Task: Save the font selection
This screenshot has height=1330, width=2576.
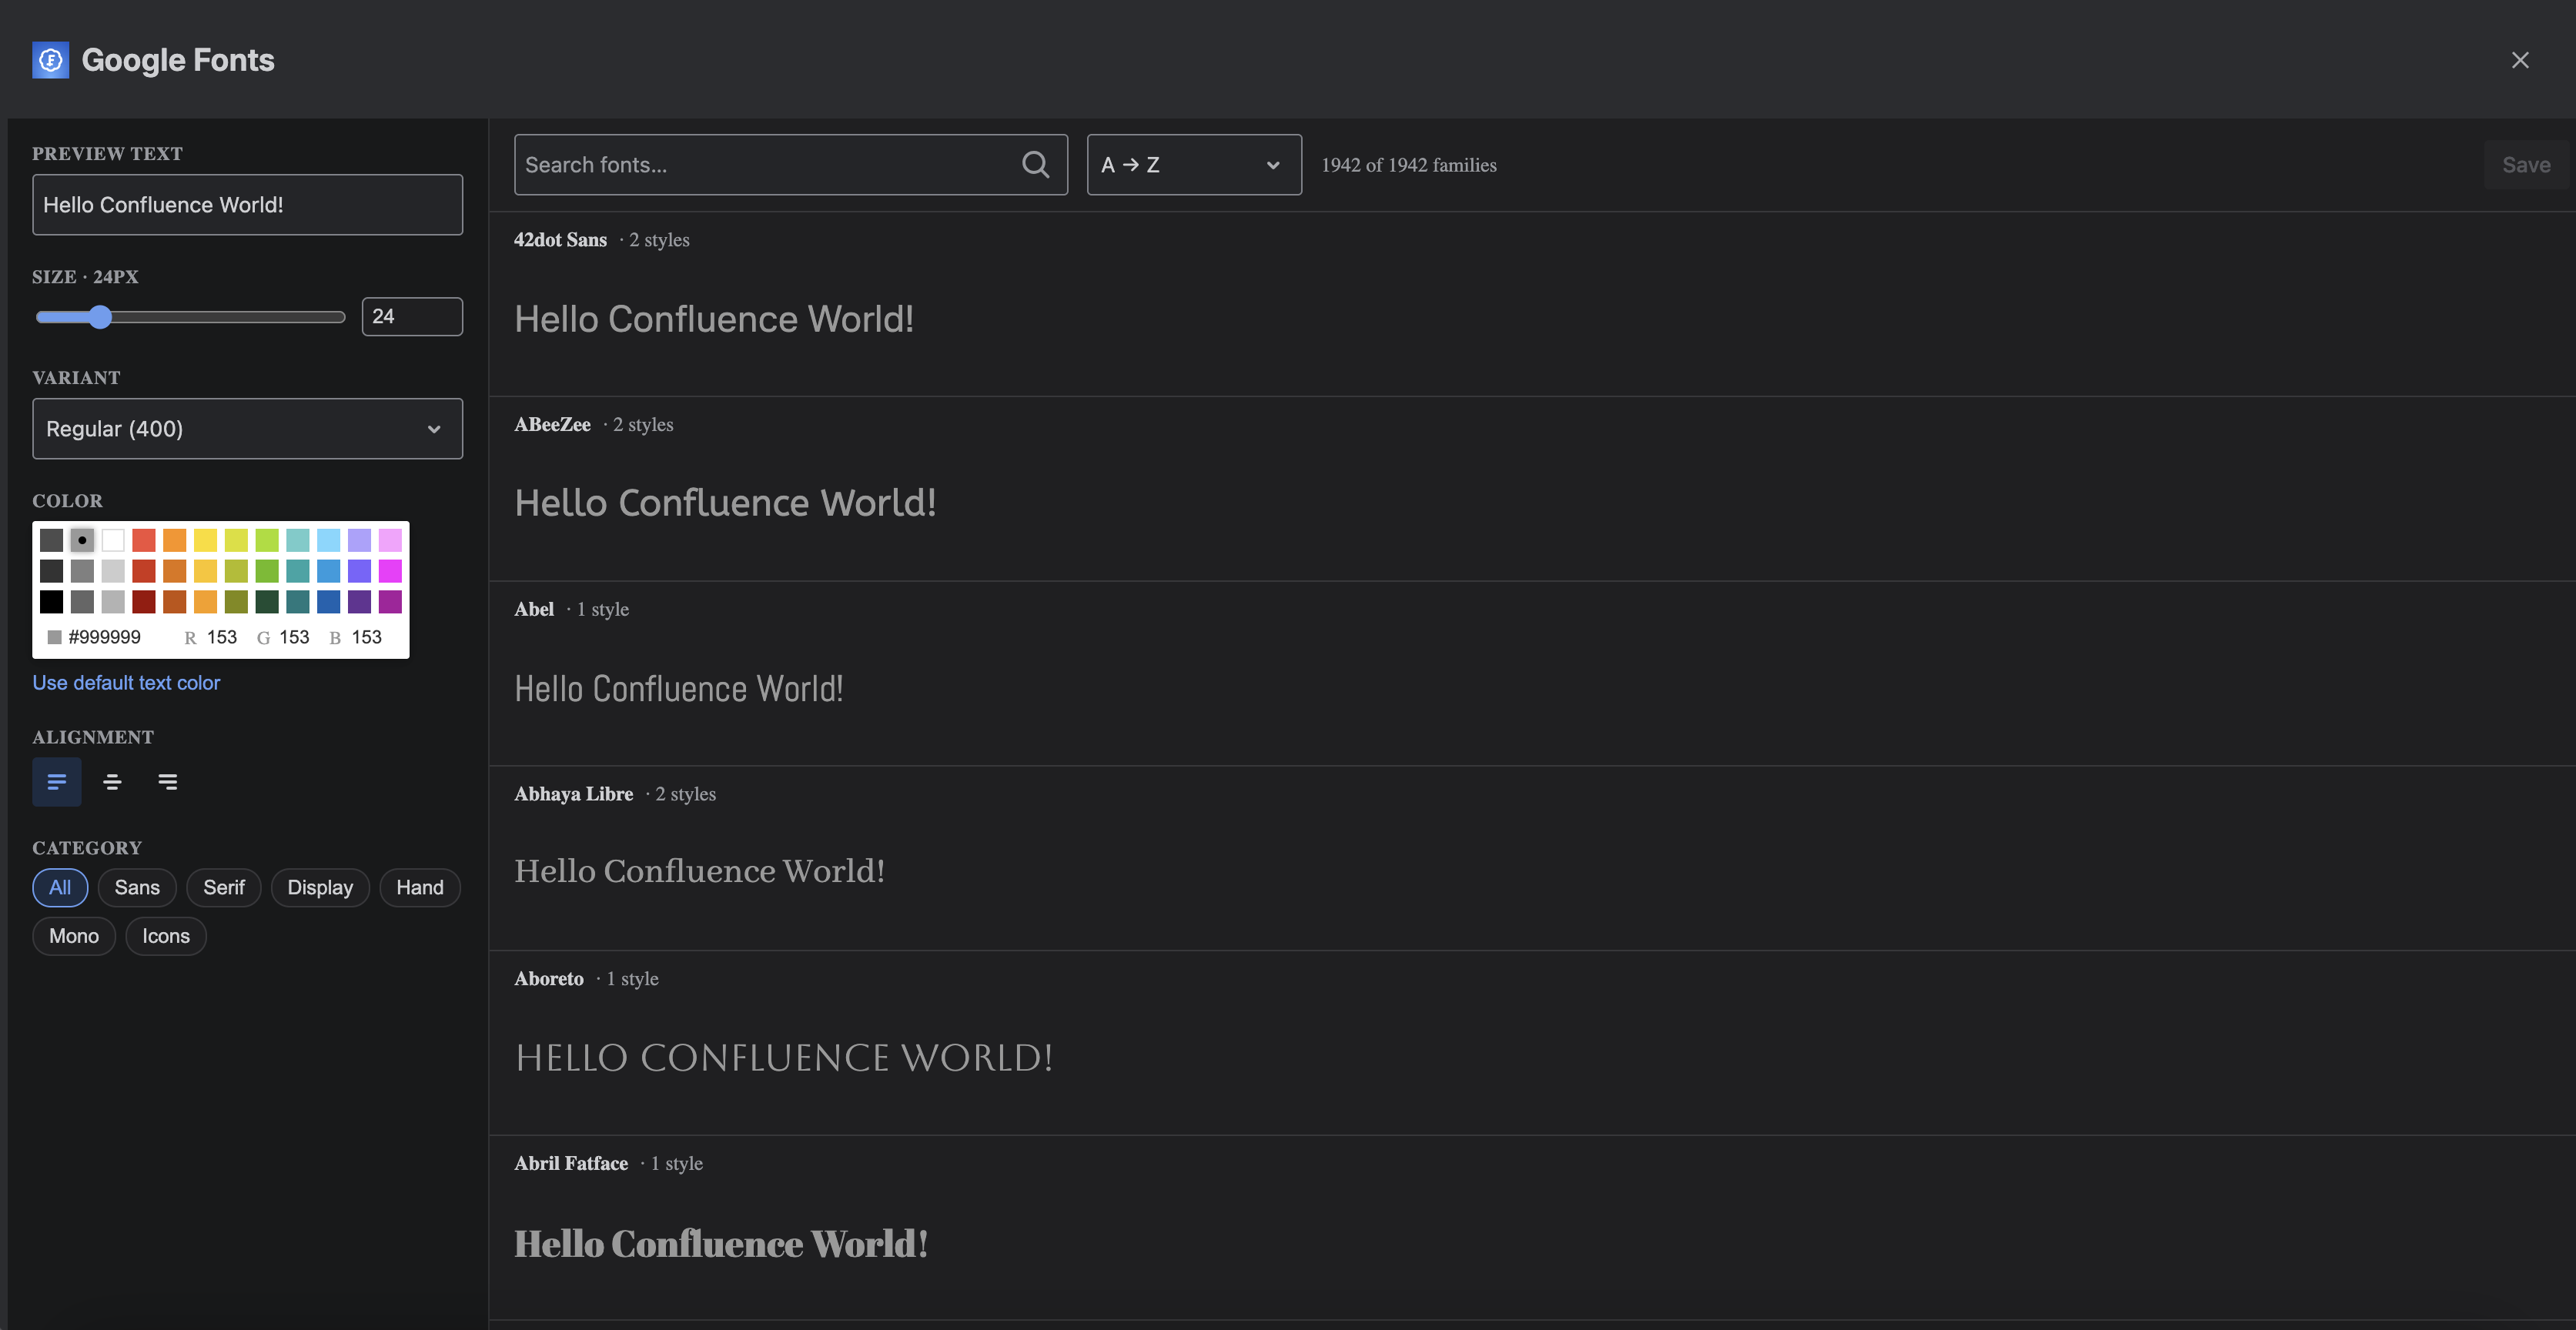Action: pos(2525,165)
